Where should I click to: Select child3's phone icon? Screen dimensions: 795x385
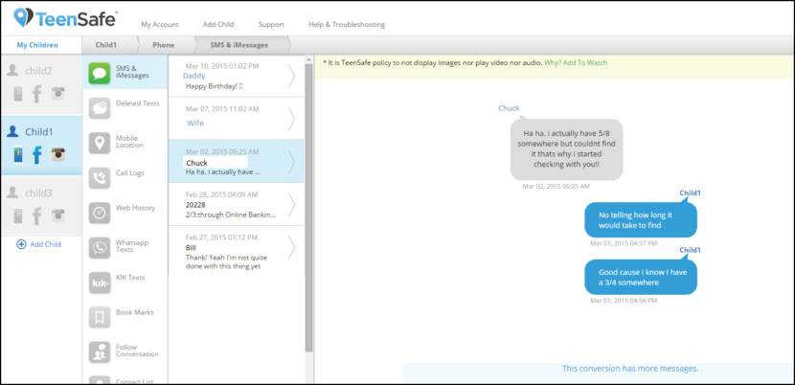pos(18,216)
